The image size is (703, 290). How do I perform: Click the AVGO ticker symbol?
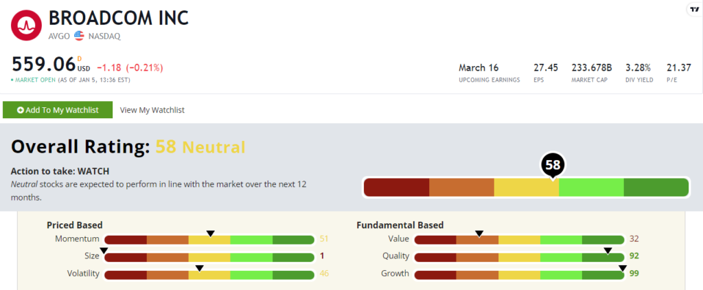pyautogui.click(x=59, y=36)
